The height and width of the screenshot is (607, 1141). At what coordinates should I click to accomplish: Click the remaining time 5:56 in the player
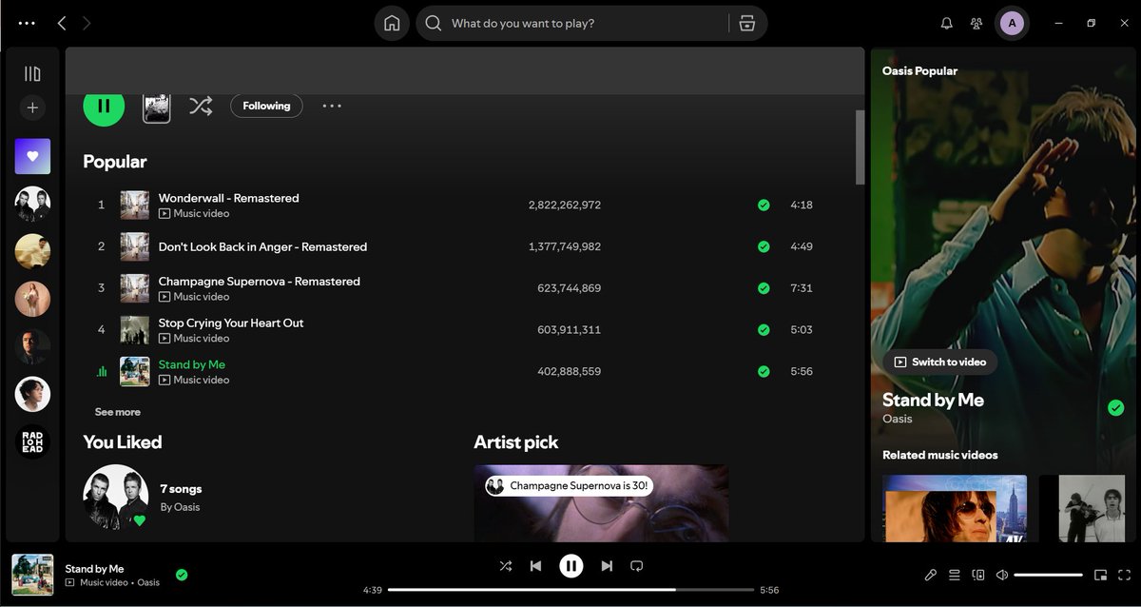(769, 590)
